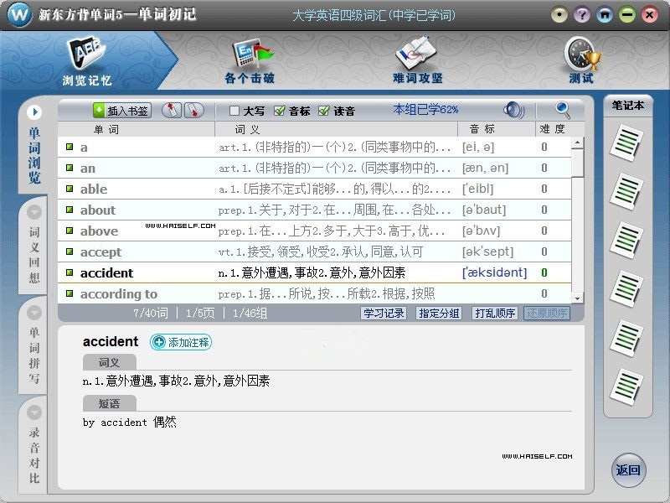Click the '本组已学62%' progress text

[x=425, y=110]
